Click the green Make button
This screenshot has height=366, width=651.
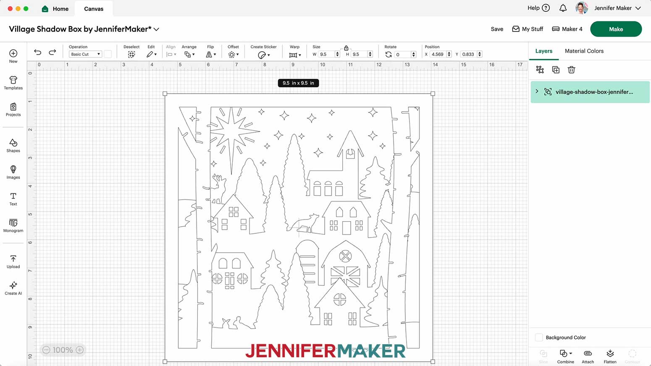(616, 29)
